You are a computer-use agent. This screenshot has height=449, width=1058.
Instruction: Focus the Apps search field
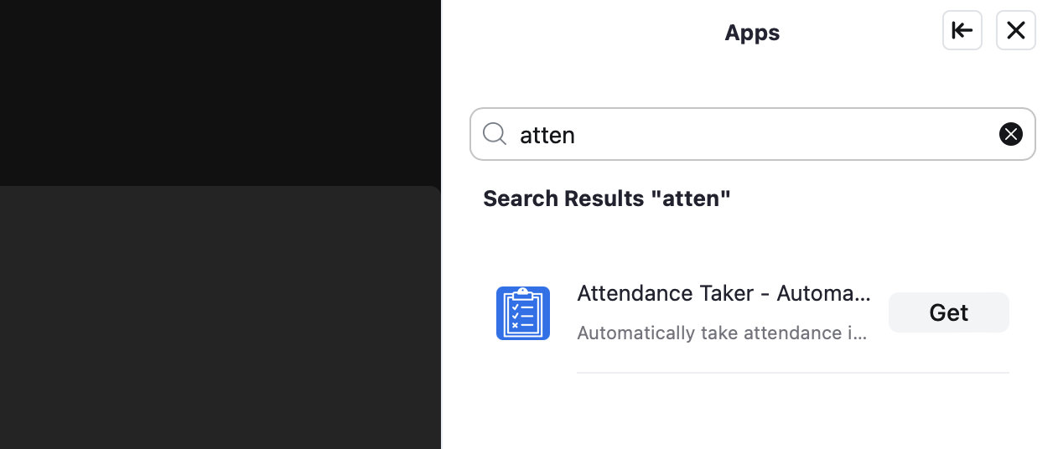coord(752,134)
